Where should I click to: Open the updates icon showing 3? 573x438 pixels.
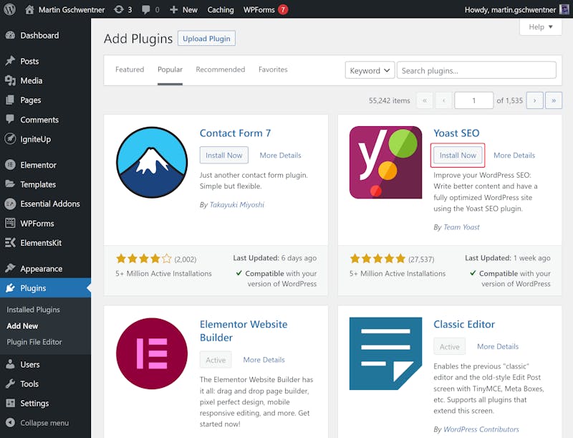(x=119, y=9)
